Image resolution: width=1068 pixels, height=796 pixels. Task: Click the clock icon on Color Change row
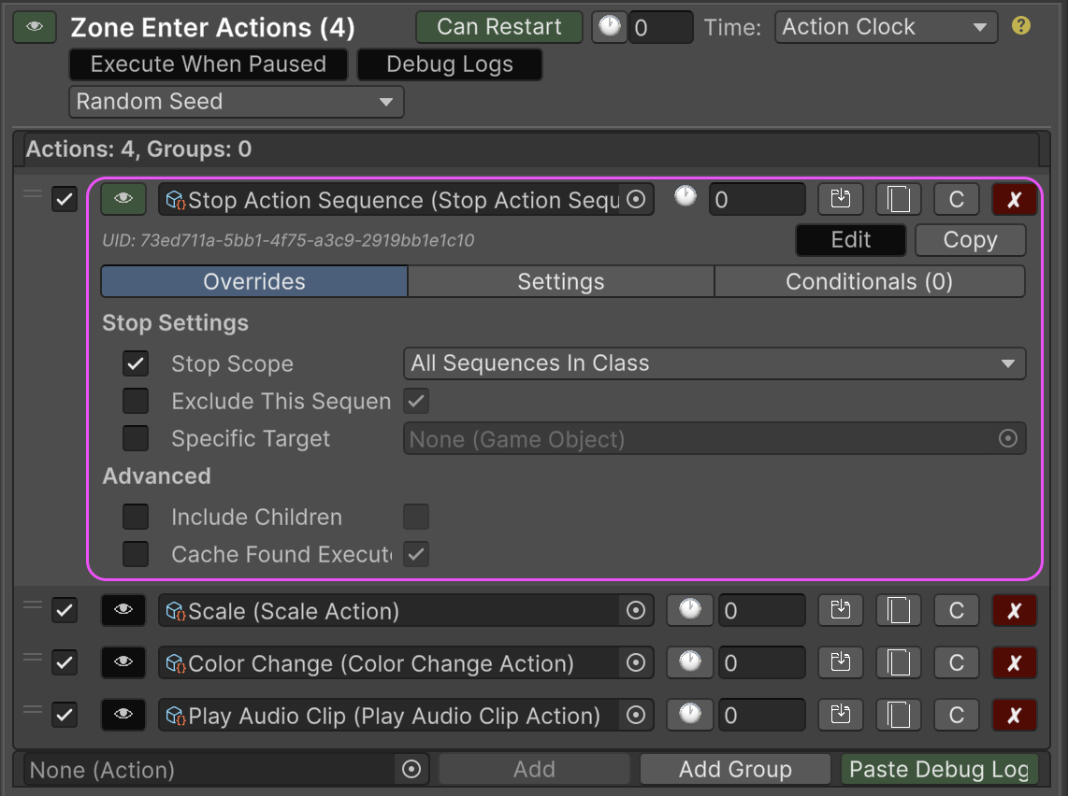click(689, 663)
